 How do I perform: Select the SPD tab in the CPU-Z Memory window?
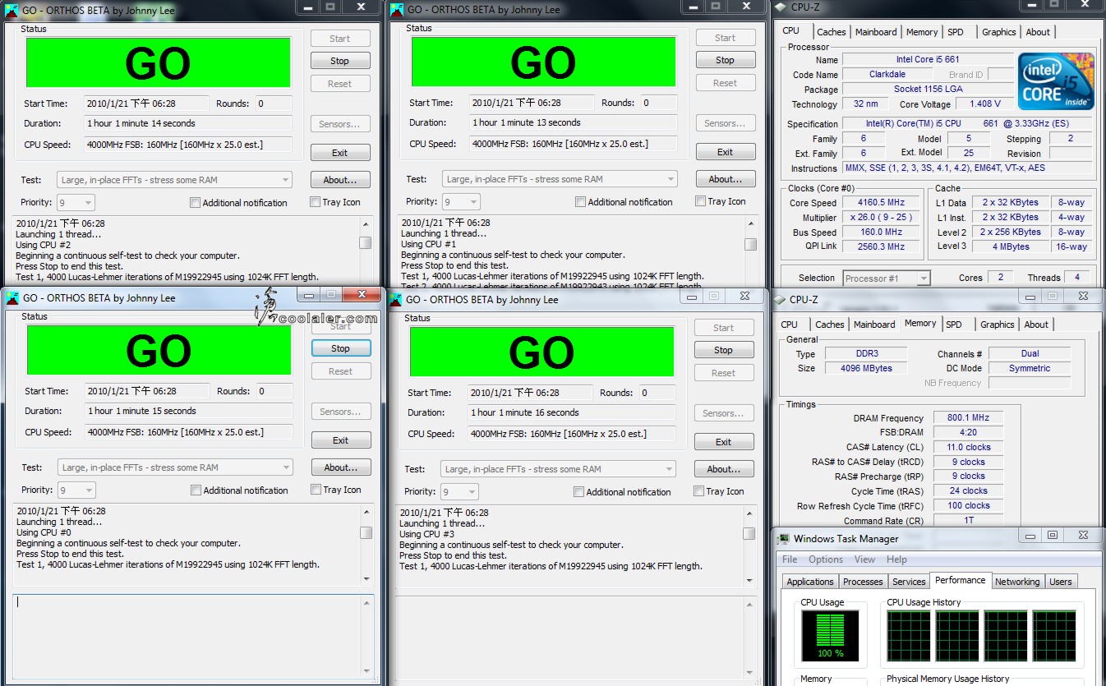coord(953,325)
